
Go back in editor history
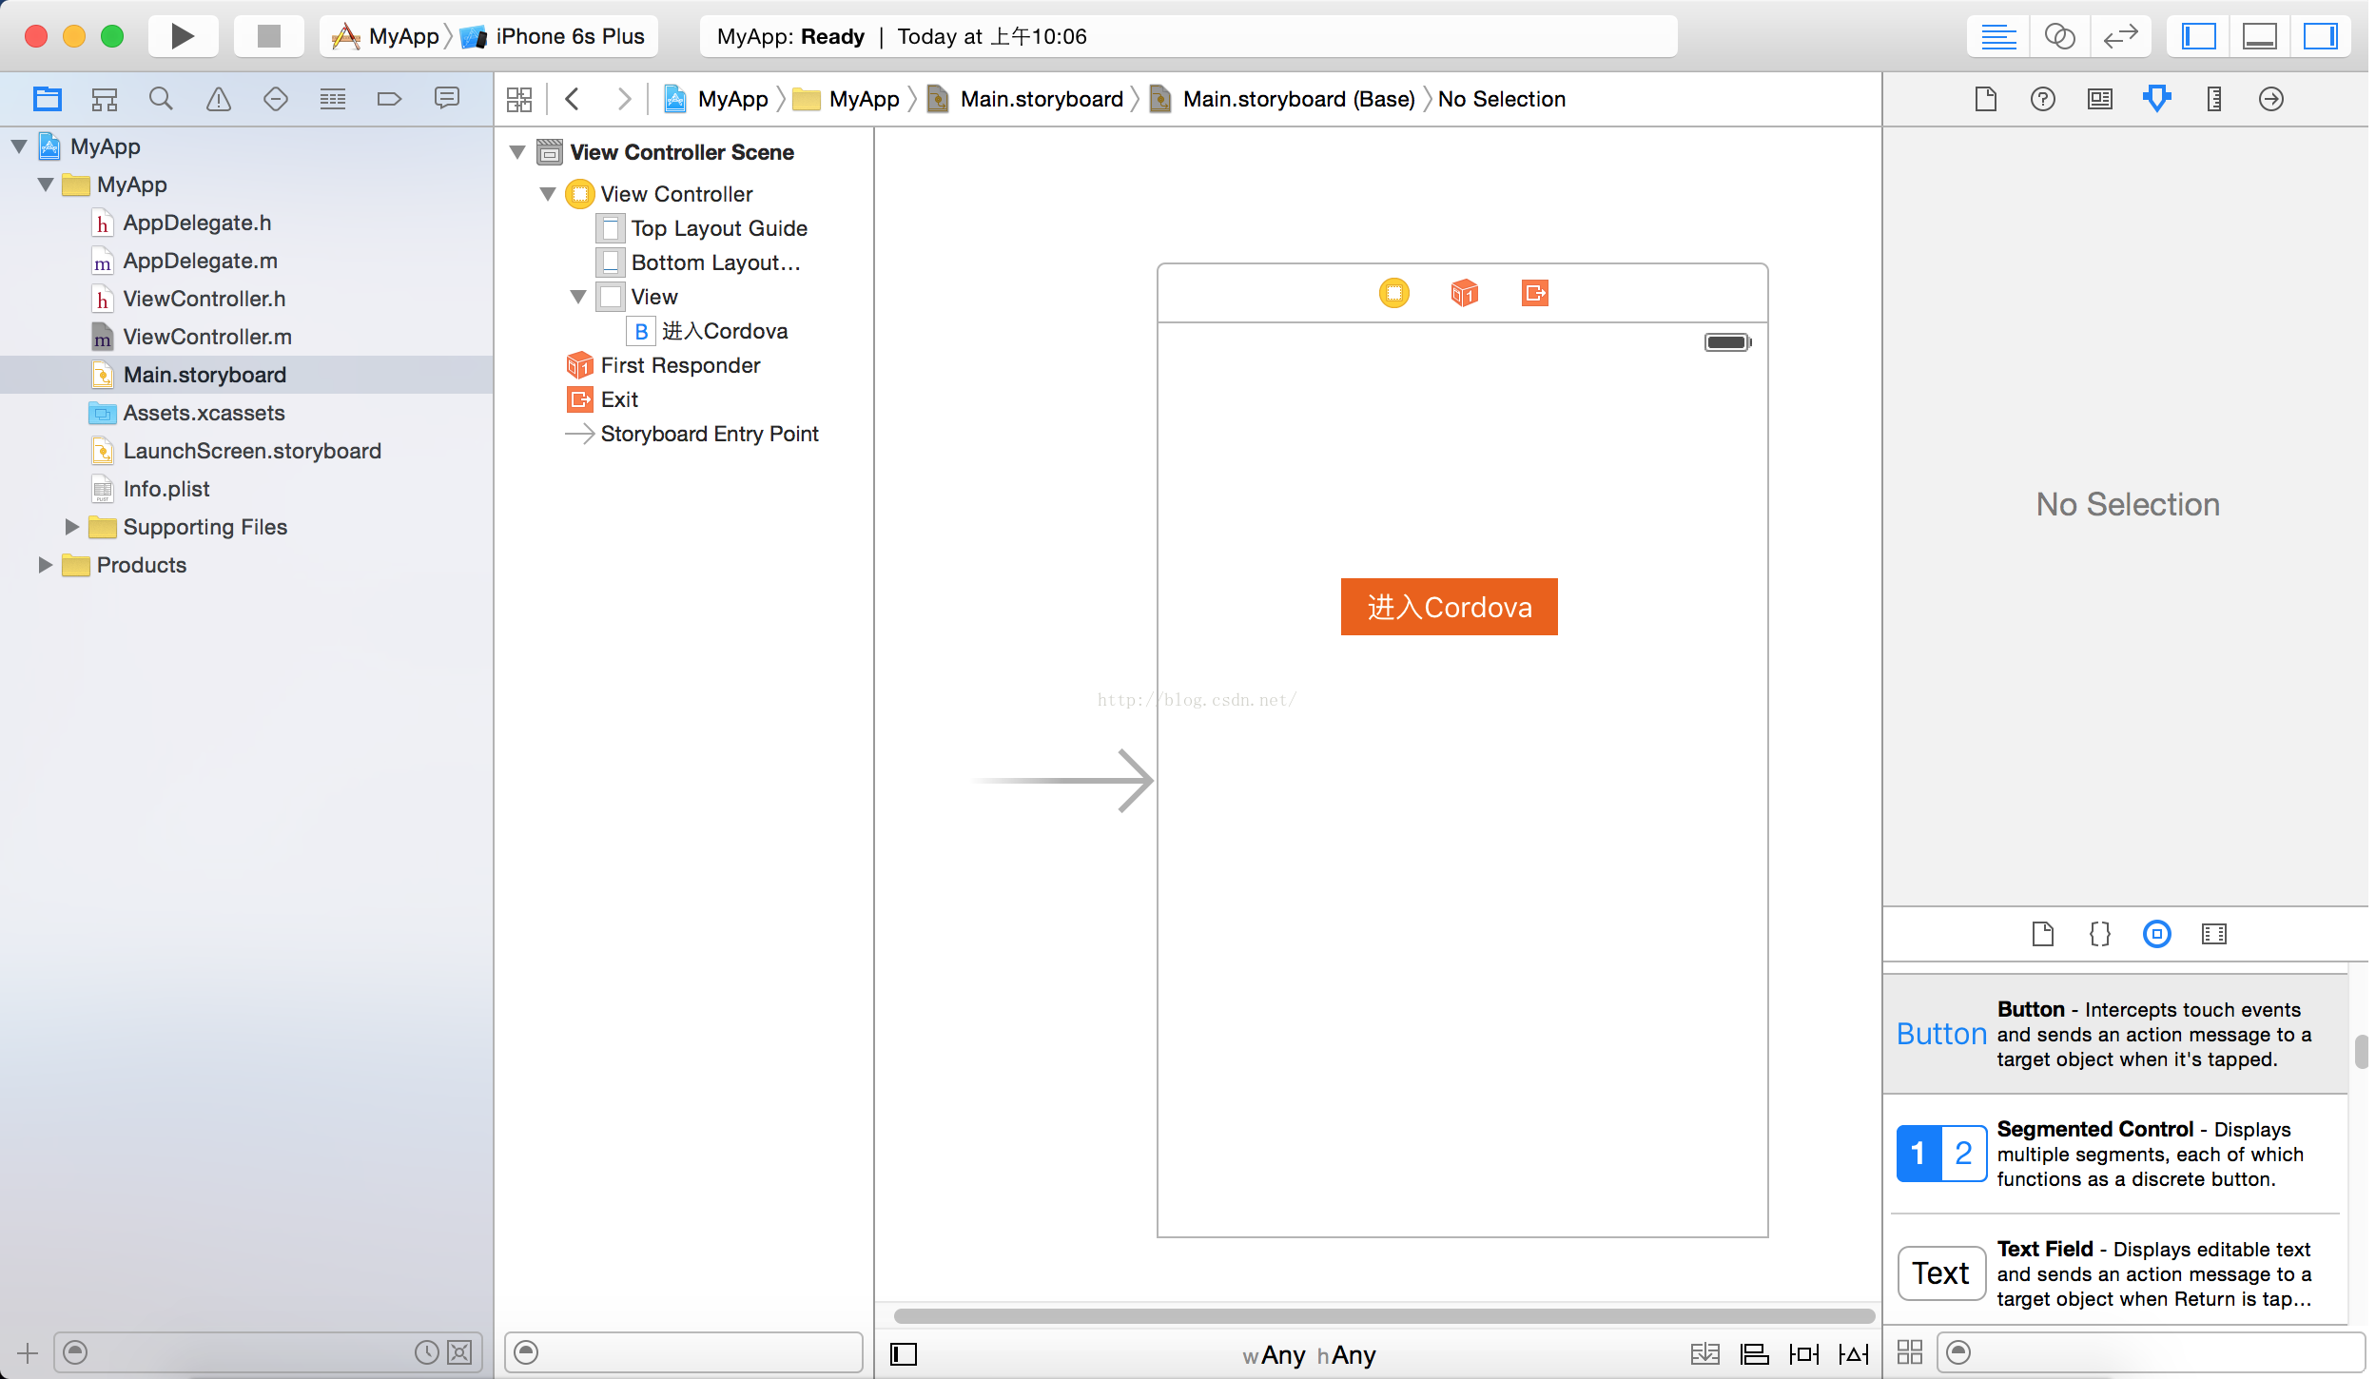(572, 99)
